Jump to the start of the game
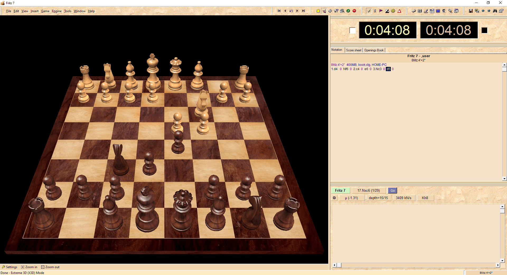 (279, 11)
